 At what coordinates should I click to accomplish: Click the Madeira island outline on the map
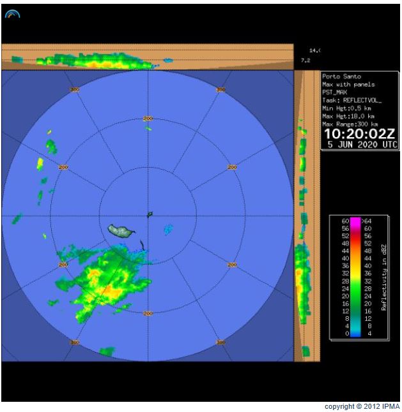tap(121, 232)
